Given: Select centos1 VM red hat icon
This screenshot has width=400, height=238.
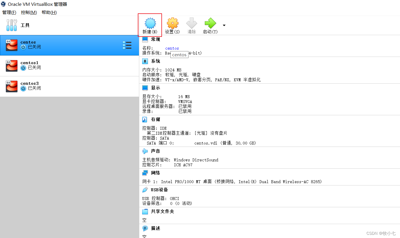Looking at the screenshot, I should pyautogui.click(x=12, y=66).
